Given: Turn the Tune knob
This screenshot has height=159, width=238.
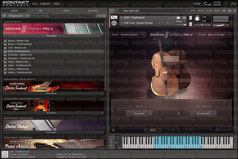Looking at the screenshot, I should pyautogui.click(x=197, y=19).
